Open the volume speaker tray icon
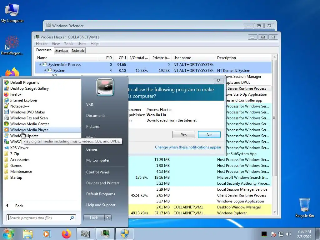 288,234
